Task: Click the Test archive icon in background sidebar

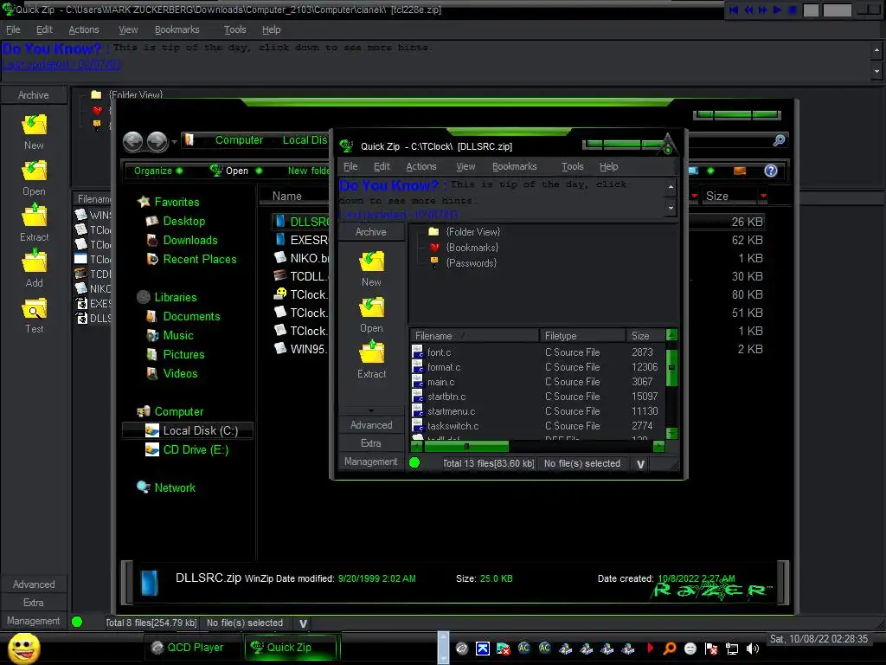Action: point(34,309)
